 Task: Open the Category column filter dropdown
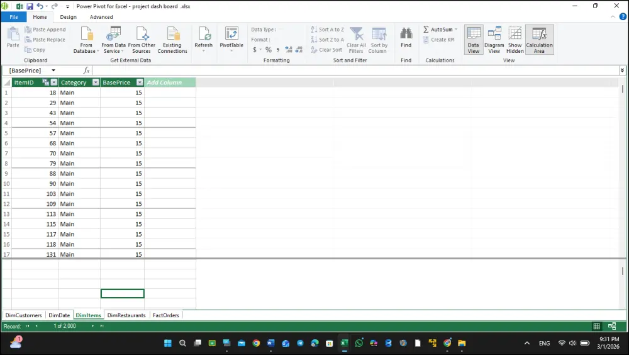tap(96, 82)
